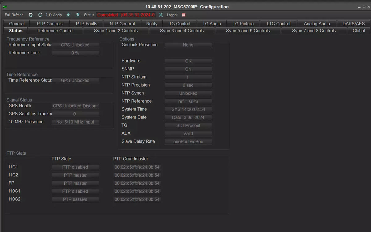Click the X icon beside the status message
The image size is (371, 232).
point(161,15)
